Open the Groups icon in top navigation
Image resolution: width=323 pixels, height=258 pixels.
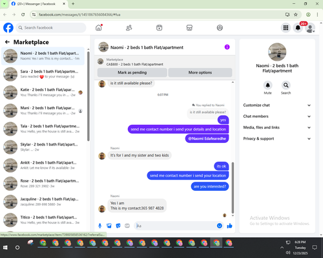(220, 28)
